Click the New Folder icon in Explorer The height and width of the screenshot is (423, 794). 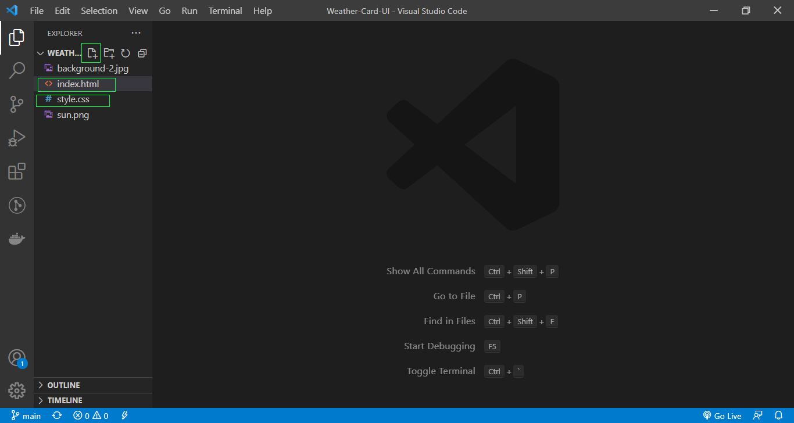(109, 53)
